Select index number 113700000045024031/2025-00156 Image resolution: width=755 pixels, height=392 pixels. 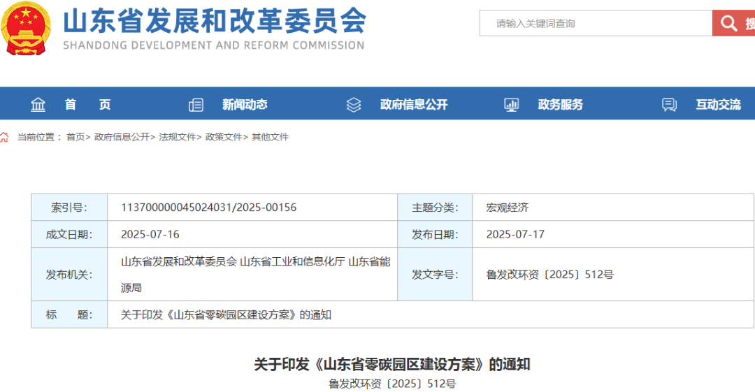[209, 208]
